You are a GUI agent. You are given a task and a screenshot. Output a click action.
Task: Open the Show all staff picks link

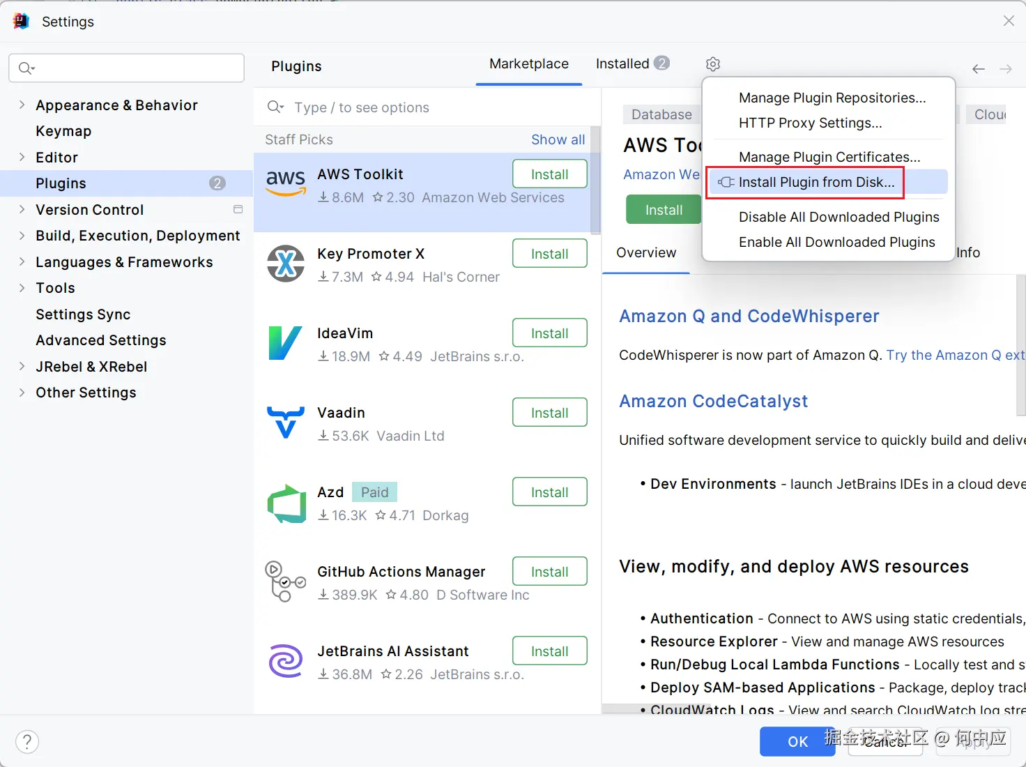558,140
